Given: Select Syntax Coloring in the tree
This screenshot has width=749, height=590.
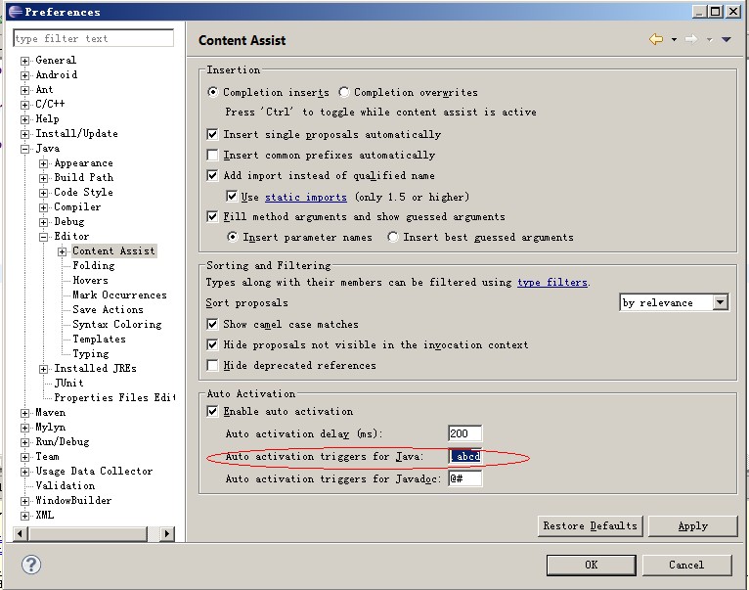Looking at the screenshot, I should pos(117,325).
